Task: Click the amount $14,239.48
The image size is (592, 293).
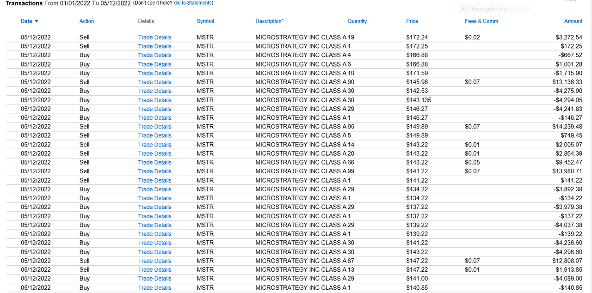Action: point(567,127)
